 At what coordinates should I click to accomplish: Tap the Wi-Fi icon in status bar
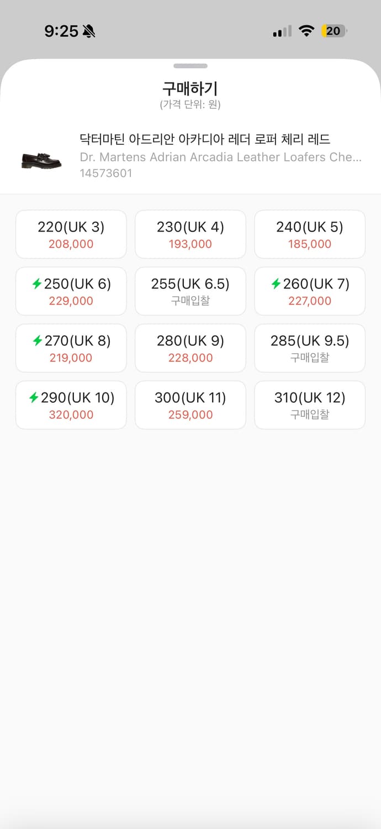(x=307, y=32)
